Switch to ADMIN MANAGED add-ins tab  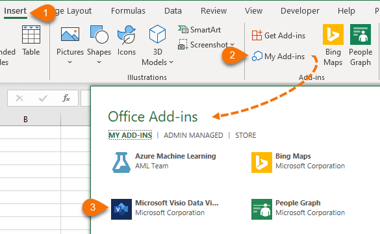tap(193, 135)
